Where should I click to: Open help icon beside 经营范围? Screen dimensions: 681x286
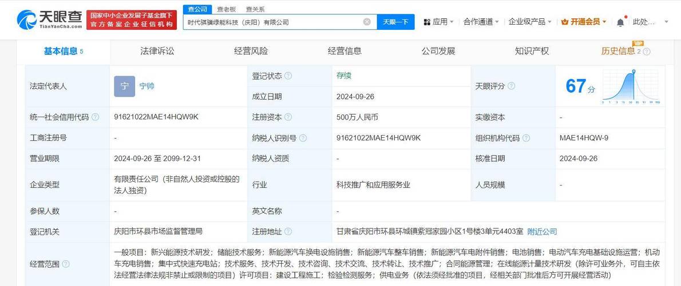(66, 264)
